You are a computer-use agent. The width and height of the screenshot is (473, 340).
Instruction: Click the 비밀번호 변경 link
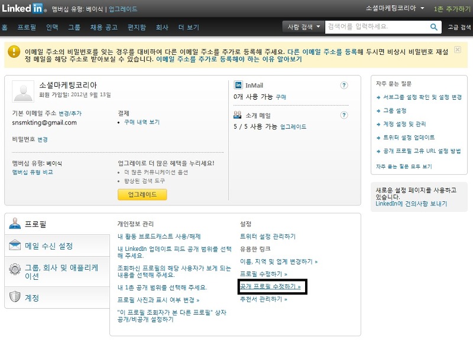coord(43,139)
